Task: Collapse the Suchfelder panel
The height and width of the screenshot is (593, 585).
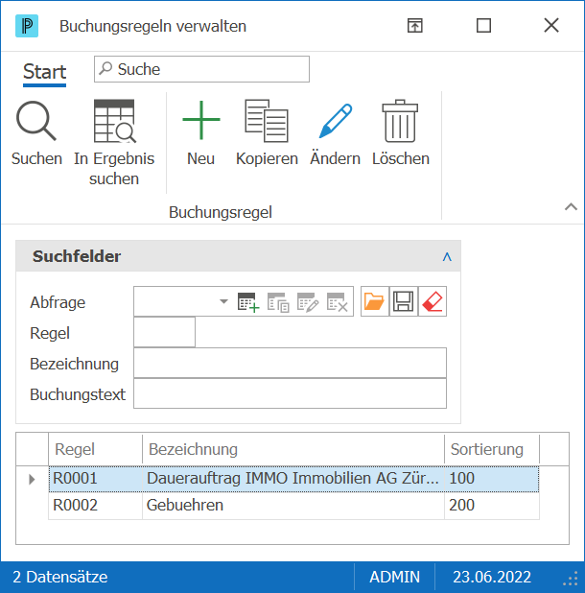Action: point(447,257)
